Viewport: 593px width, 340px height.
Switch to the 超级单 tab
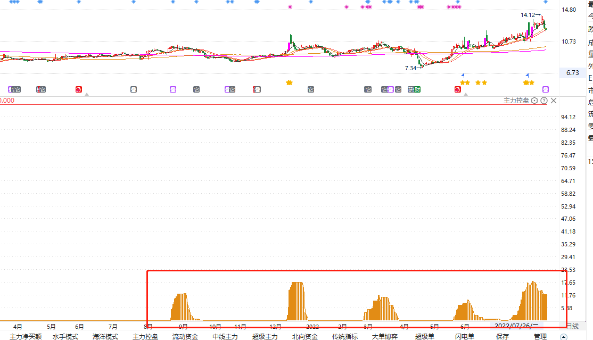click(x=425, y=336)
